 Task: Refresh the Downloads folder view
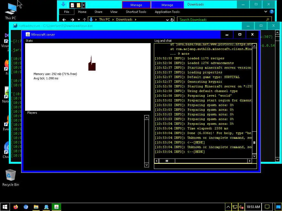172,20
